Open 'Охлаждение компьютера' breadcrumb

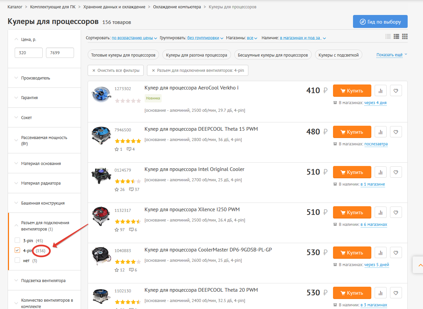(x=177, y=7)
